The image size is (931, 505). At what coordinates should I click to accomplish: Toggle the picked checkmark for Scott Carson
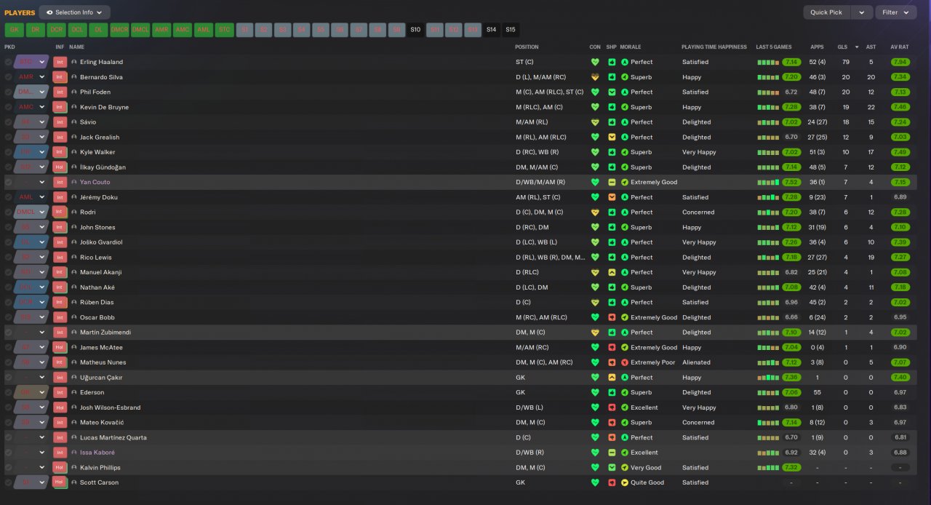[8, 482]
